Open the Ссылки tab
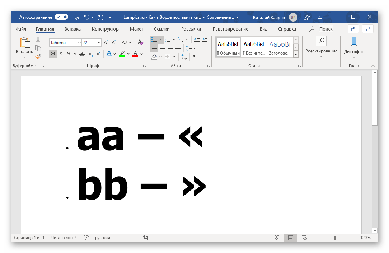Viewport: 389px width, 253px height. (161, 29)
